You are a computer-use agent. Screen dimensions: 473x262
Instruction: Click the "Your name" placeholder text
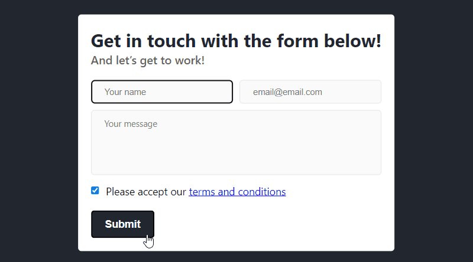(x=125, y=92)
